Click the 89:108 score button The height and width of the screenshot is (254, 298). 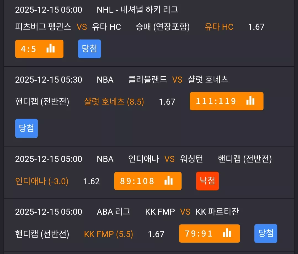pos(148,181)
